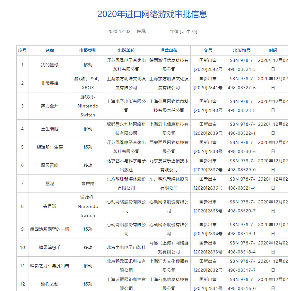This screenshot has height=291, width=288.
Task: Select the small font size option 小
Action: (194, 31)
